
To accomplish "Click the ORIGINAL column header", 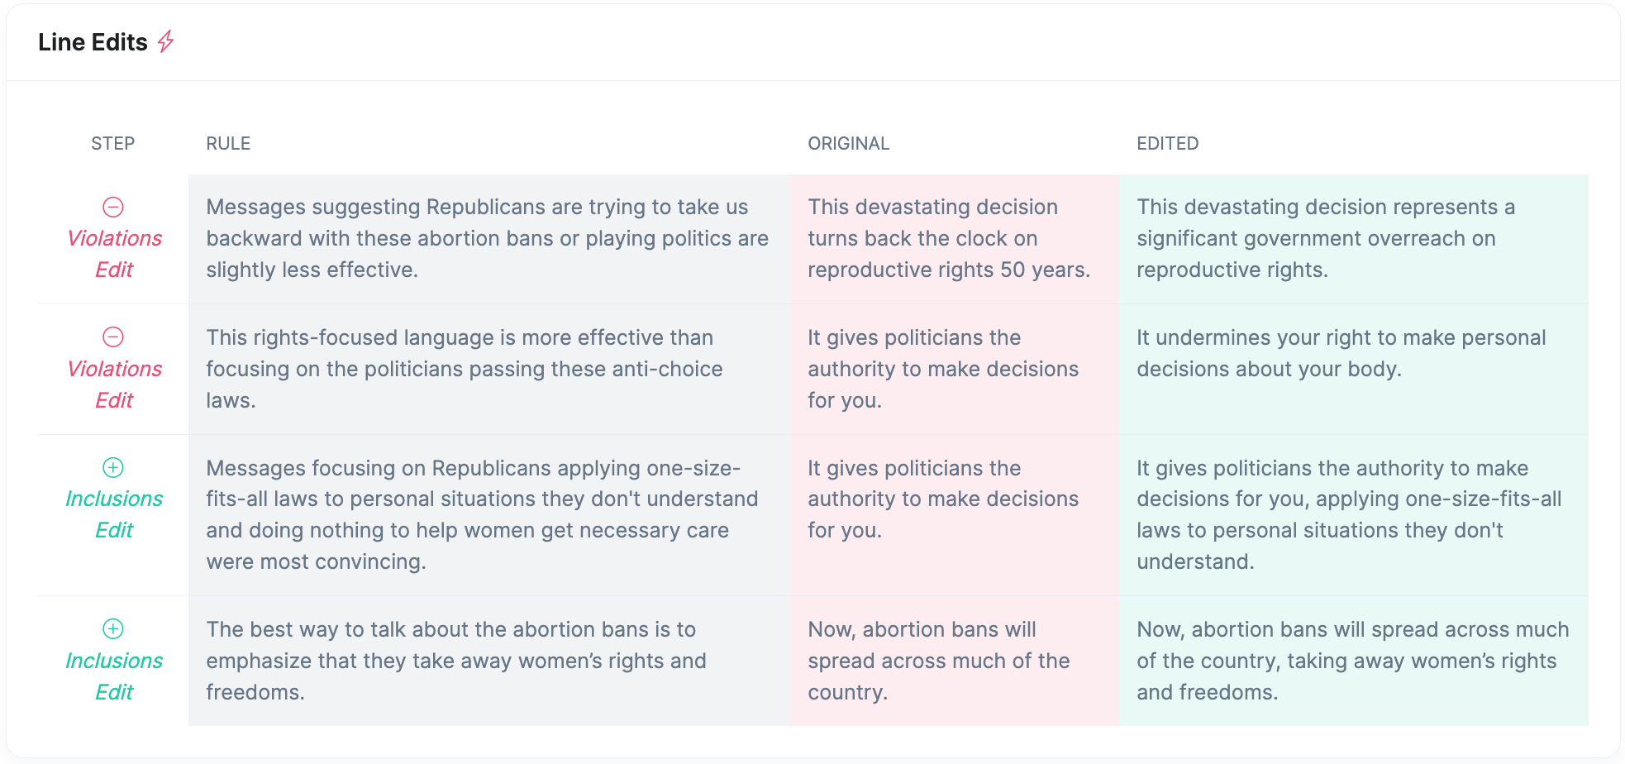I will pos(849,143).
